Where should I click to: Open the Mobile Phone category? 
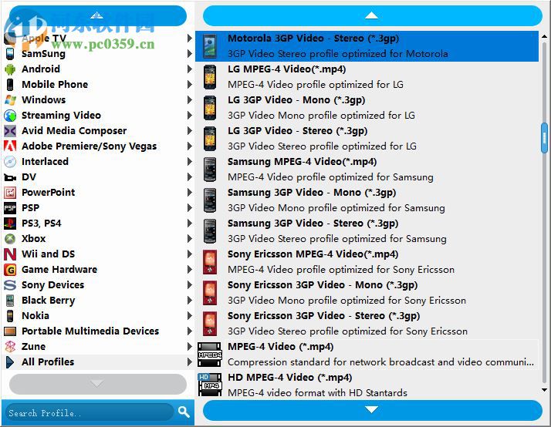pyautogui.click(x=98, y=85)
